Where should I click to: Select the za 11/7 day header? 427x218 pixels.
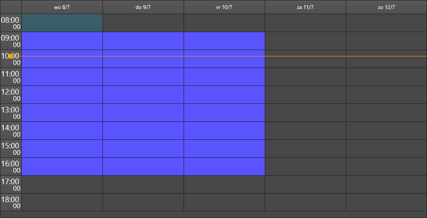(x=306, y=7)
